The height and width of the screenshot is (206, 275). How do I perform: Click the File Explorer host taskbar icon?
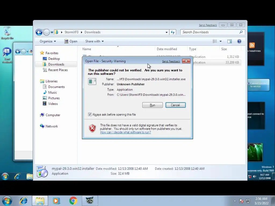click(x=40, y=201)
